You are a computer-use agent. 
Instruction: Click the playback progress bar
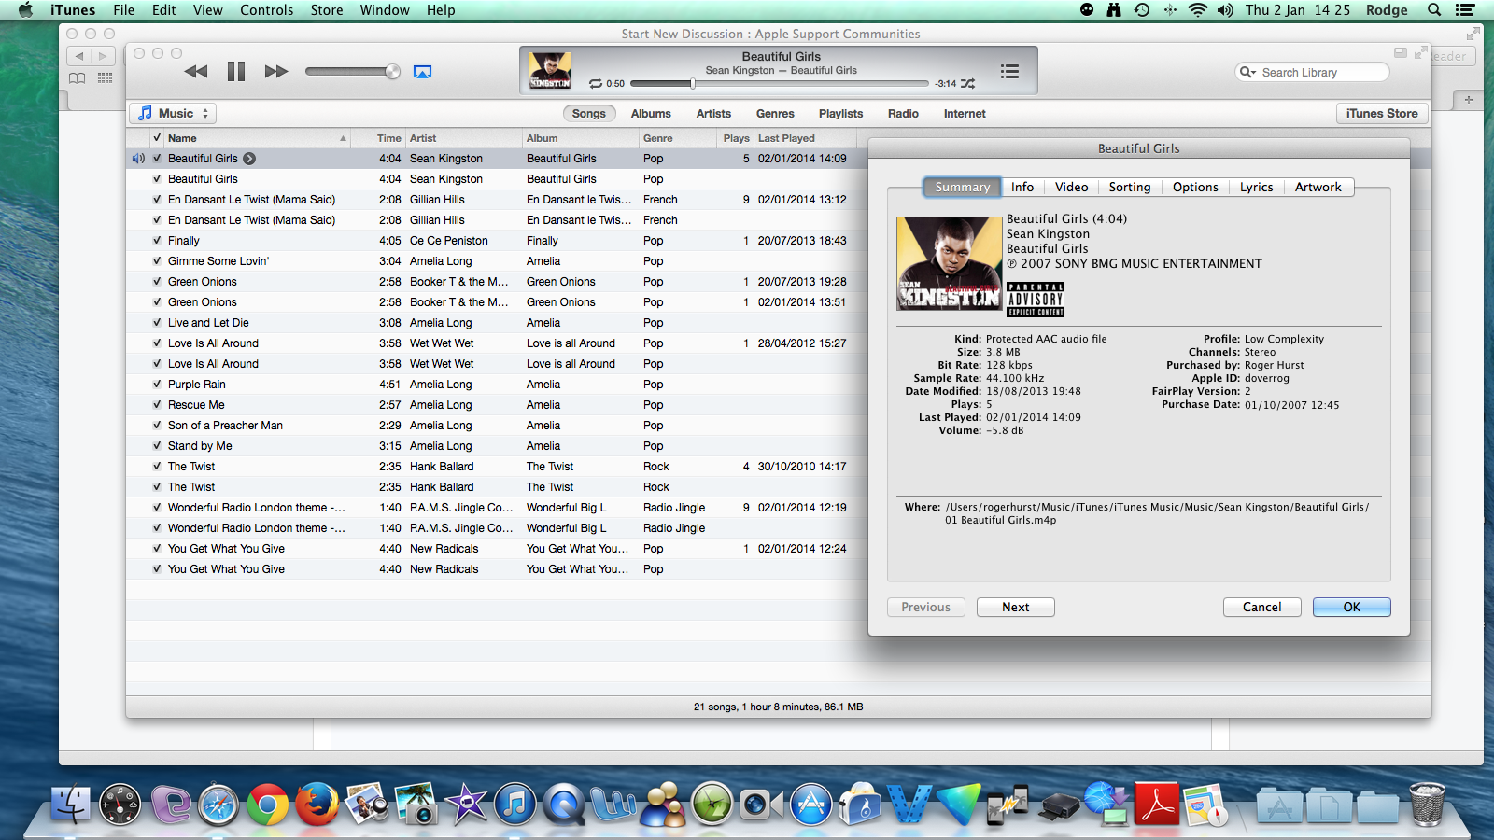pyautogui.click(x=780, y=84)
